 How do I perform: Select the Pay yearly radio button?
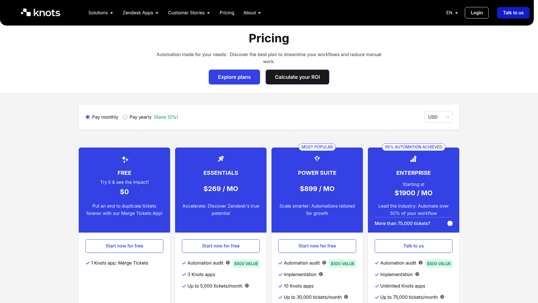tap(125, 117)
